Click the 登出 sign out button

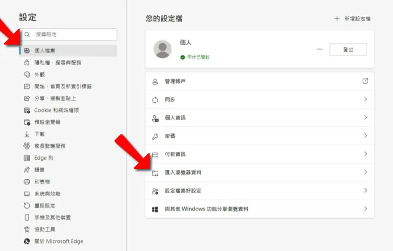[x=348, y=50]
